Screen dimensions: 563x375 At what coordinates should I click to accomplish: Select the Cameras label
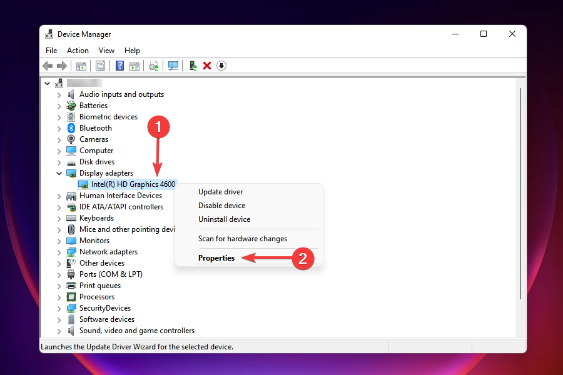[x=94, y=139]
